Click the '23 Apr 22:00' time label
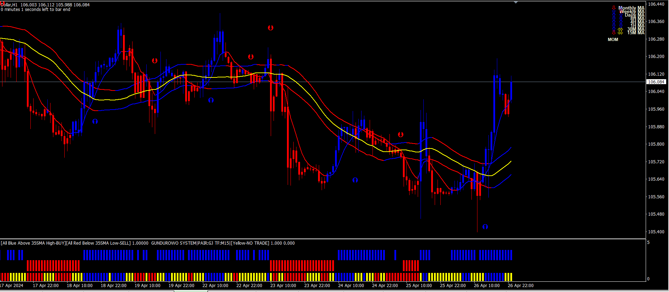669x292 pixels. click(317, 286)
